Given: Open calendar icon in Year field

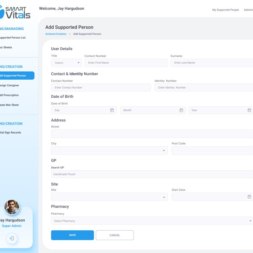Looking at the screenshot, I should point(249,110).
